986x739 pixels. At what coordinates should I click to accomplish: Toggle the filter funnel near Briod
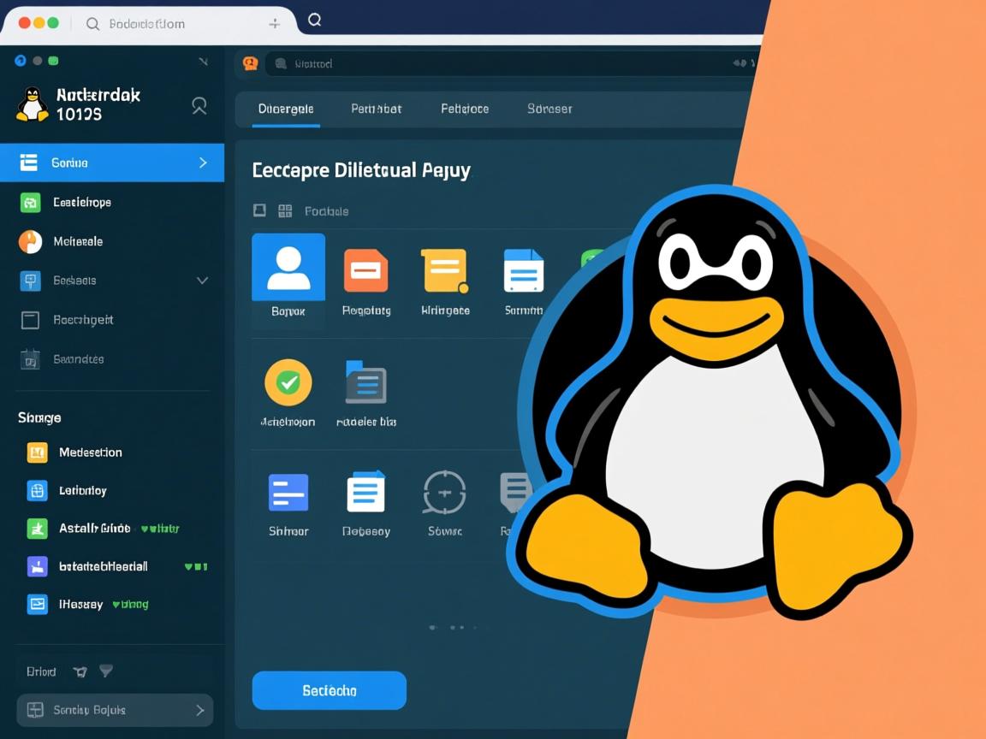coord(106,671)
